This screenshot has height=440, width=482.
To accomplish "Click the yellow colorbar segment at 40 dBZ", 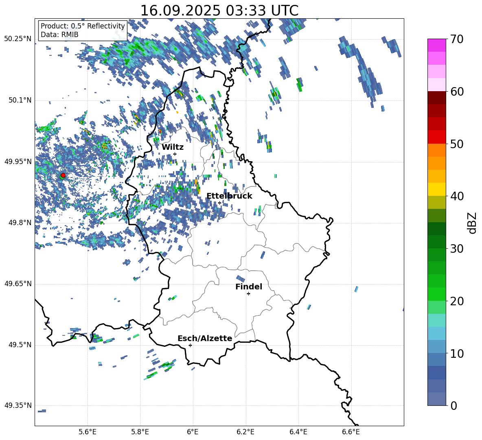I will [437, 190].
